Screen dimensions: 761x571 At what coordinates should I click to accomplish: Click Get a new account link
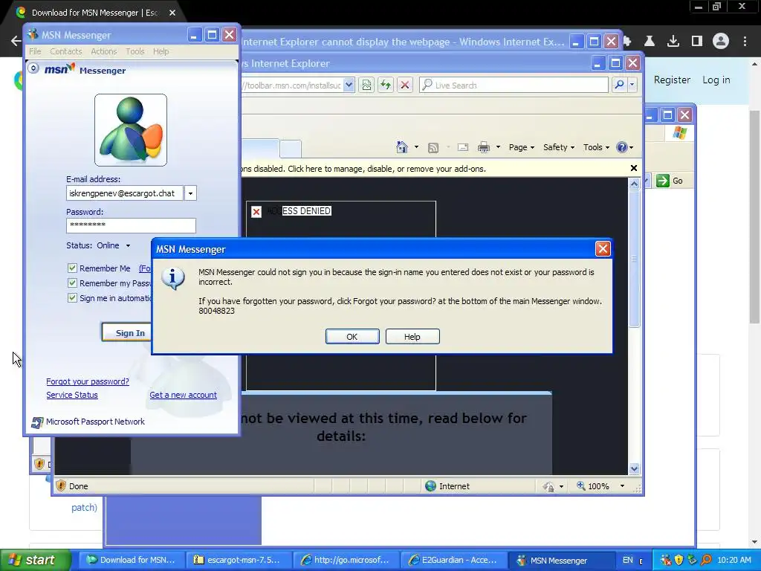point(183,396)
